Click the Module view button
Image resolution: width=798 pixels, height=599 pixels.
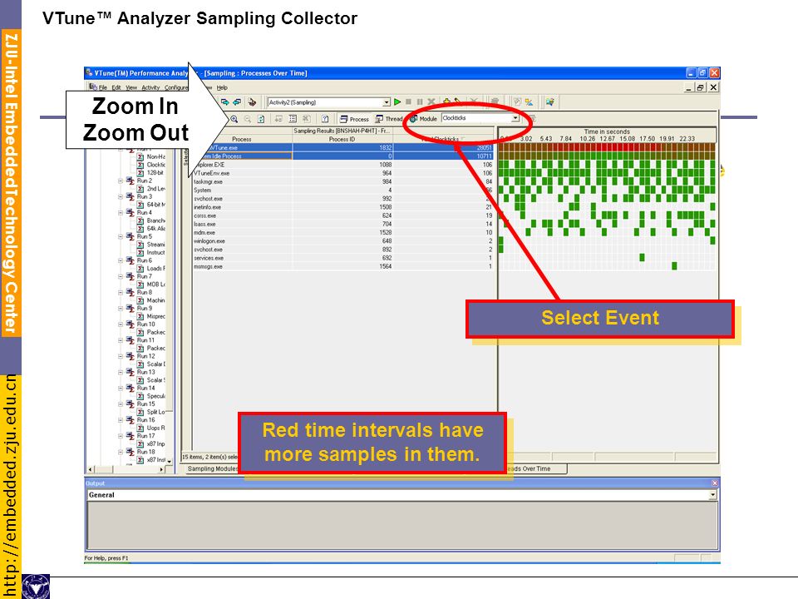(x=423, y=119)
